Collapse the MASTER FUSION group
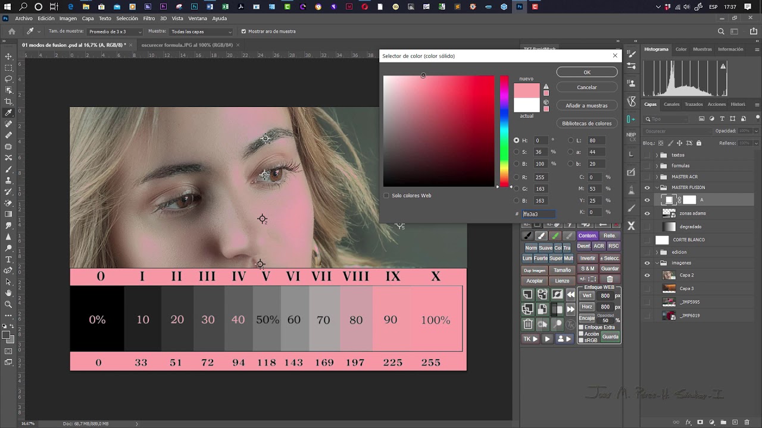Image resolution: width=762 pixels, height=428 pixels. coord(657,188)
